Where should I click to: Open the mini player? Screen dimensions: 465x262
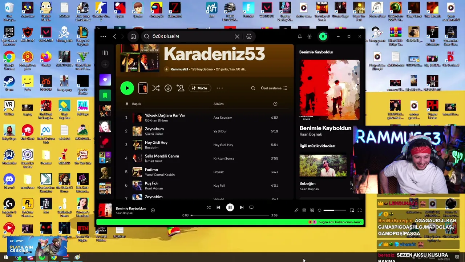click(352, 210)
